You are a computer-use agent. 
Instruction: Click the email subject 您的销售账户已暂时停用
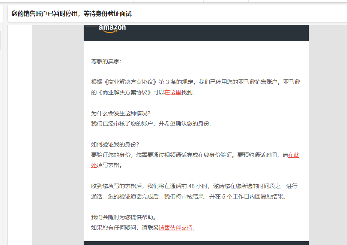72,14
